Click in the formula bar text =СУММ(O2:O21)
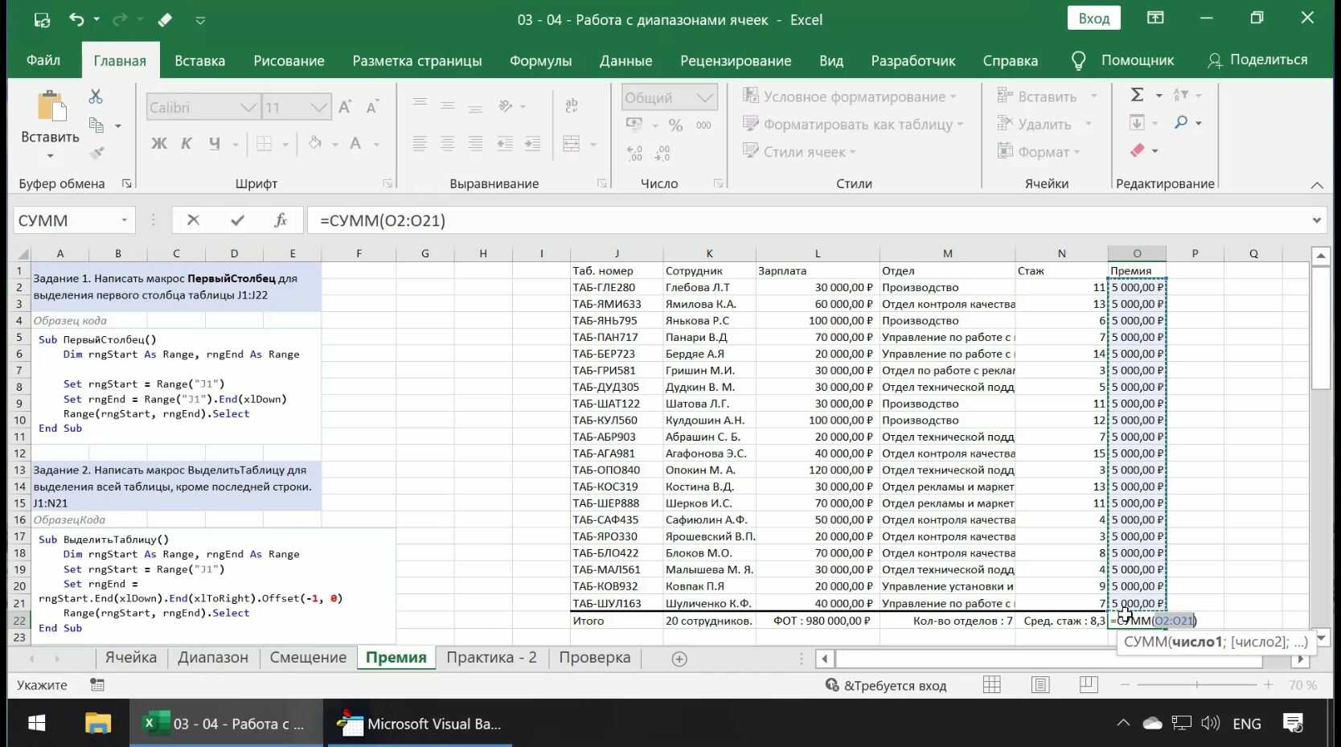The width and height of the screenshot is (1341, 747). pyautogui.click(x=383, y=220)
